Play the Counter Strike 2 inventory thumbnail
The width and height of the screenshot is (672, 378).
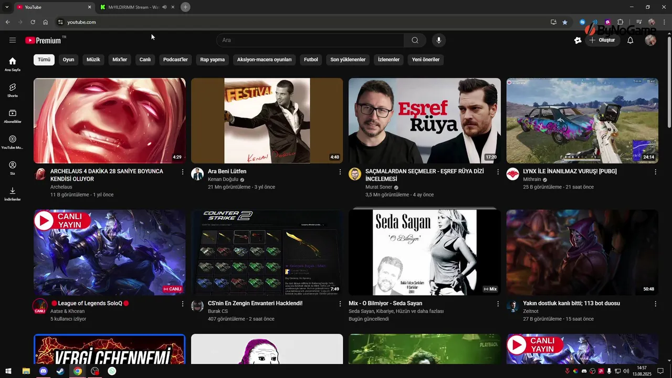pyautogui.click(x=267, y=253)
